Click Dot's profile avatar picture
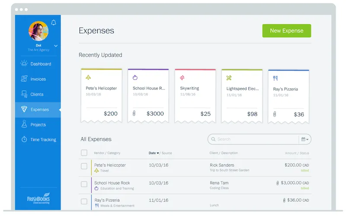346x216 pixels. point(38,31)
